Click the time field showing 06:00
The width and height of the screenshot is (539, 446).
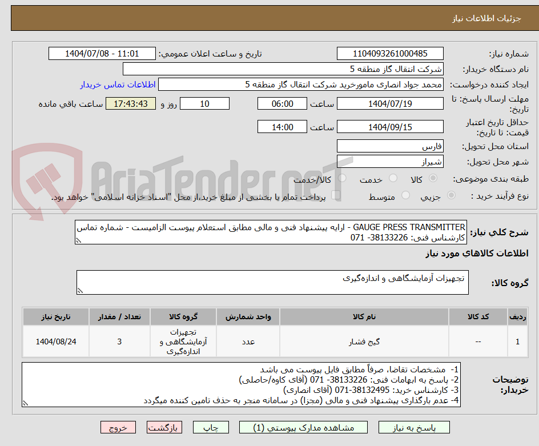tap(281, 103)
